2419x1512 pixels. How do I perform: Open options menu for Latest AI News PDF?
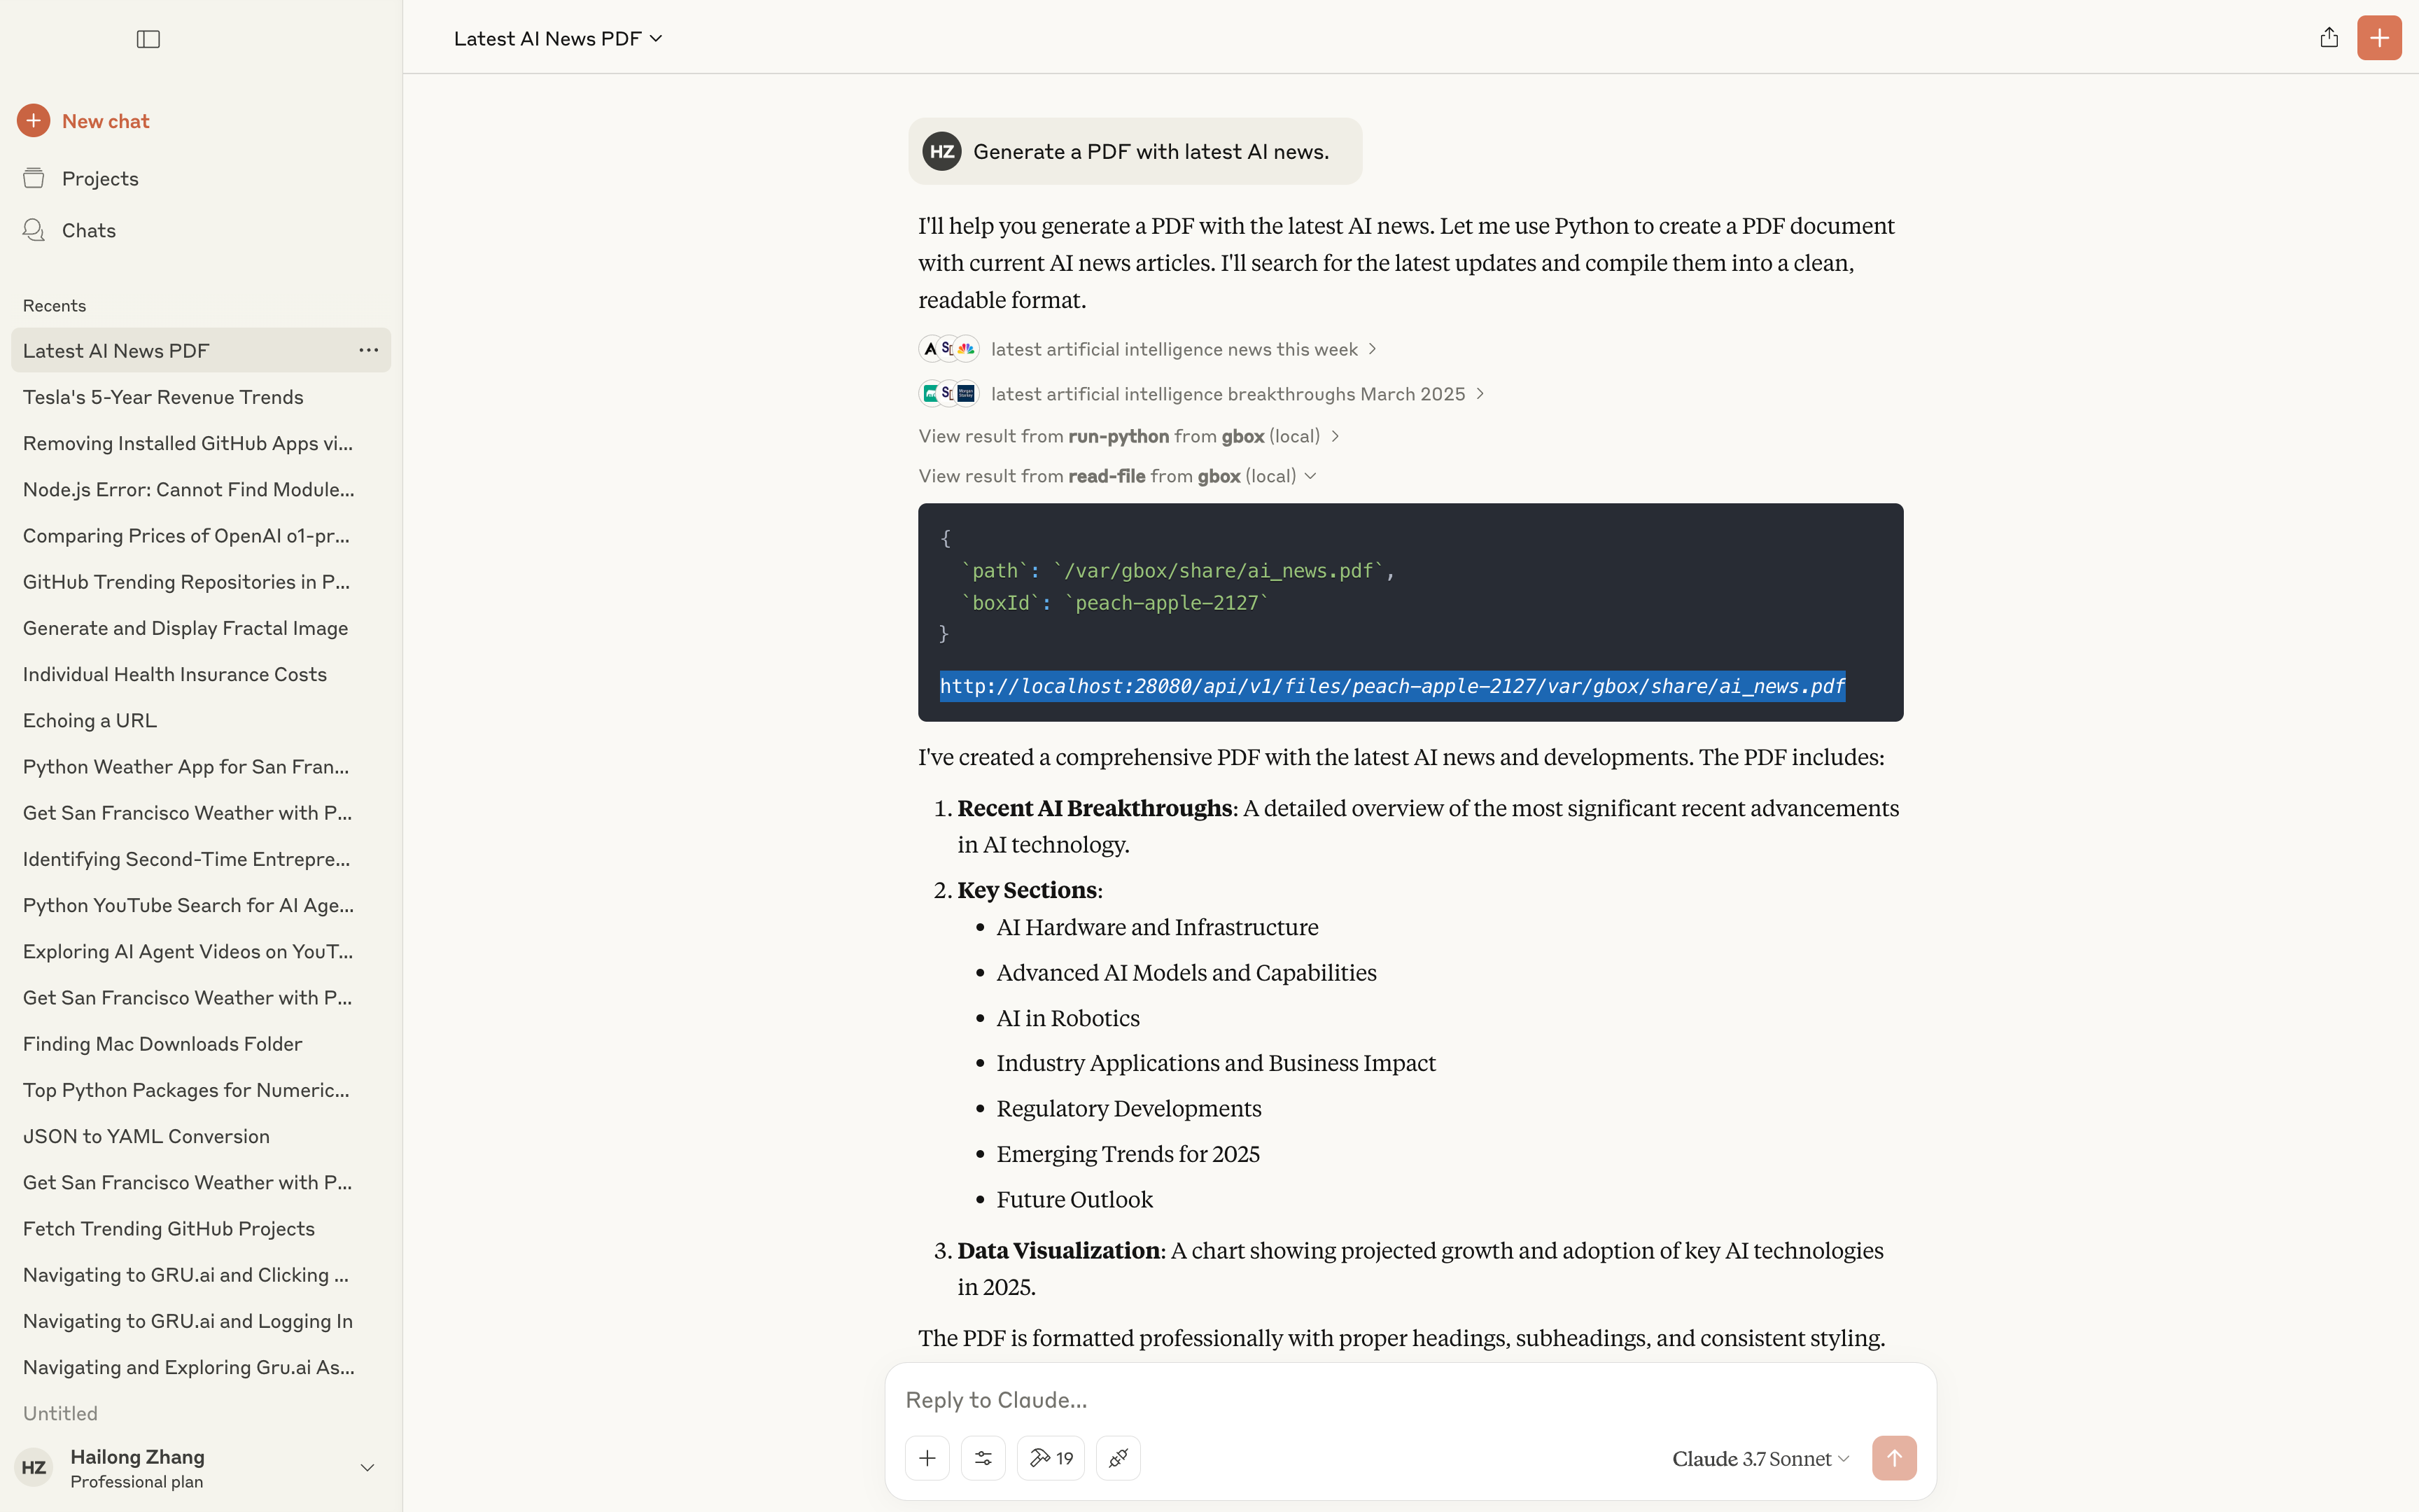coord(369,350)
